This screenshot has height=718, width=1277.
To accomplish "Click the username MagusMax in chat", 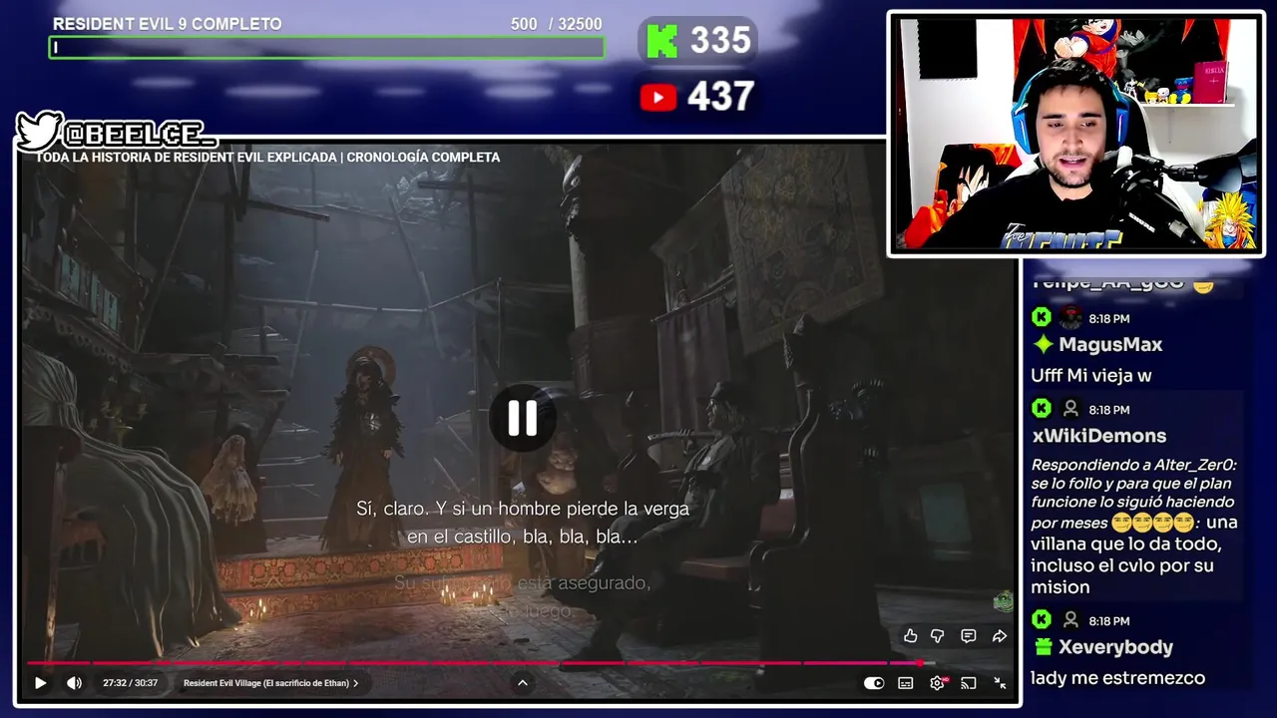I will pyautogui.click(x=1110, y=344).
